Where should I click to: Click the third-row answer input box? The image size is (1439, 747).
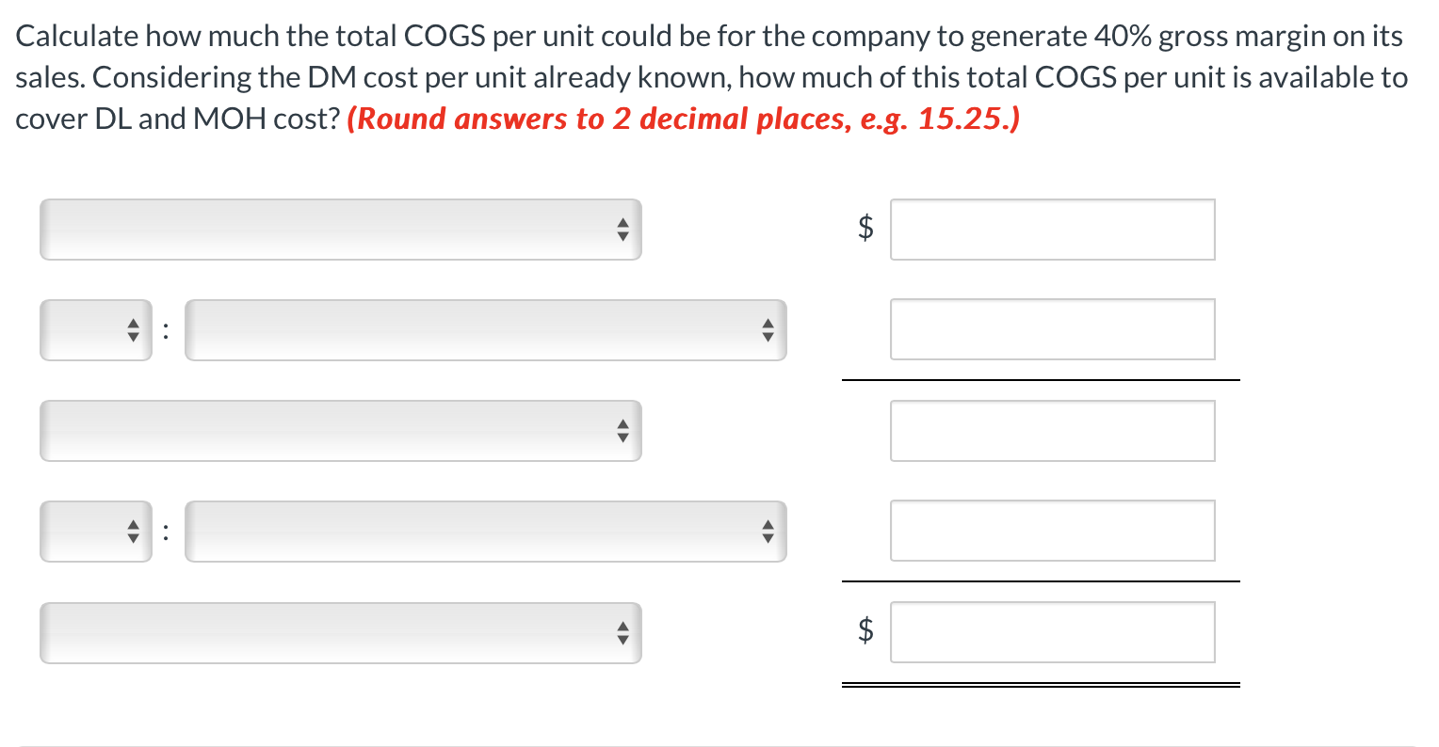click(1052, 430)
